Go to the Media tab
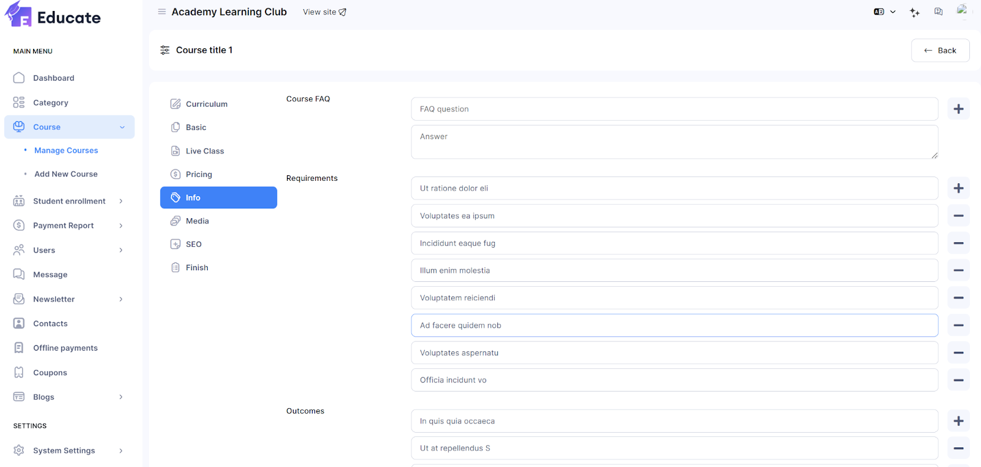The image size is (981, 467). pyautogui.click(x=197, y=221)
